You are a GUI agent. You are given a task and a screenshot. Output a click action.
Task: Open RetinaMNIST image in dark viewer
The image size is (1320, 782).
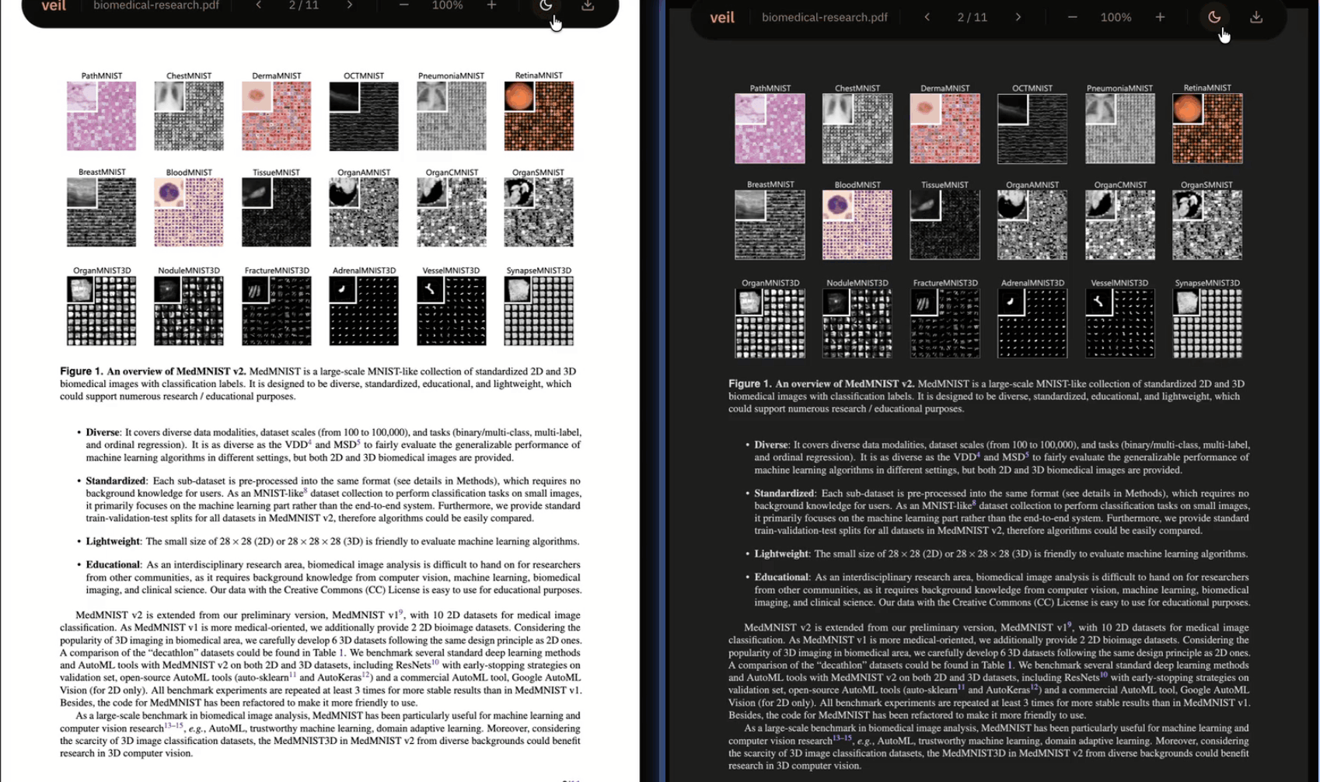[1207, 128]
